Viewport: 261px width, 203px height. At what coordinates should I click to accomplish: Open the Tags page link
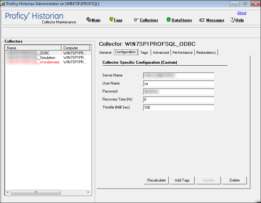point(118,20)
